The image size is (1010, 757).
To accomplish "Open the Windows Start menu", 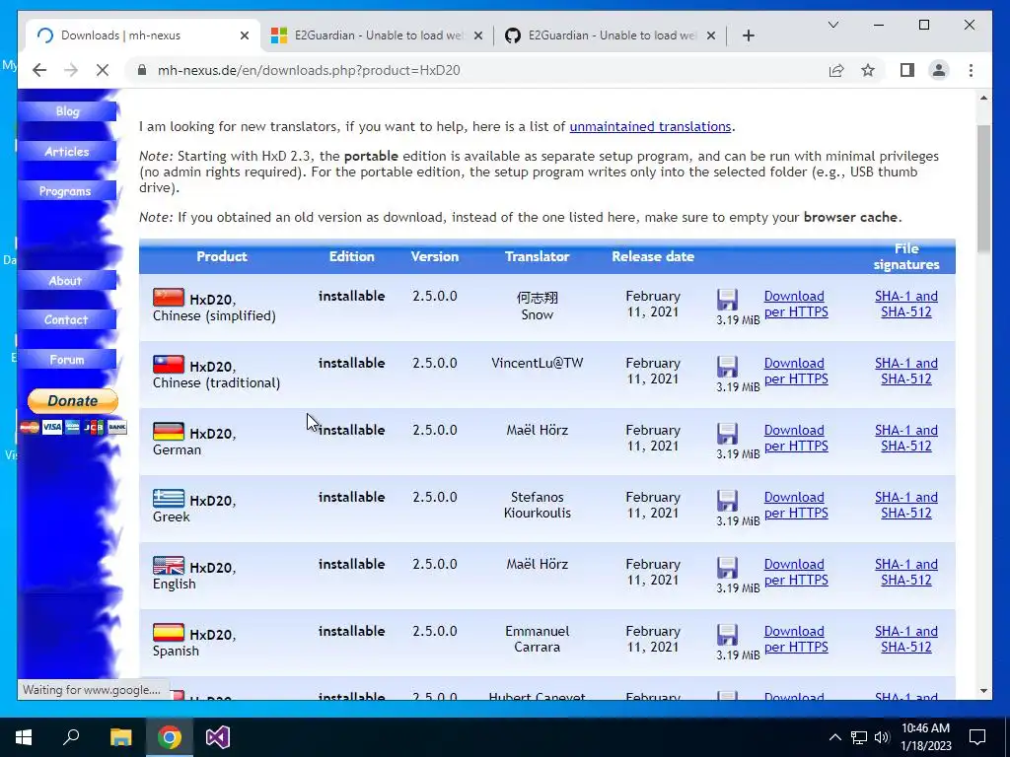I will pos(24,737).
